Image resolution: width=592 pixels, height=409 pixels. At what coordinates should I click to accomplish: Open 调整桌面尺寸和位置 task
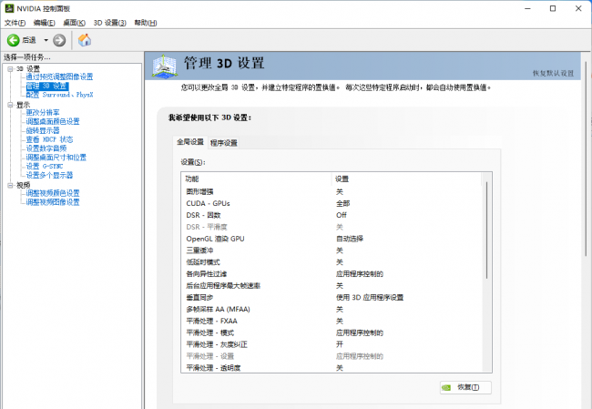[56, 157]
